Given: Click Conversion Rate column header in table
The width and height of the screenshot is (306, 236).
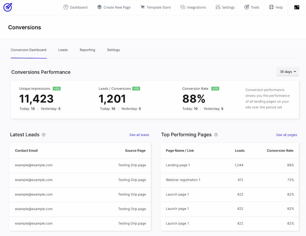Looking at the screenshot, I should 280,151.
